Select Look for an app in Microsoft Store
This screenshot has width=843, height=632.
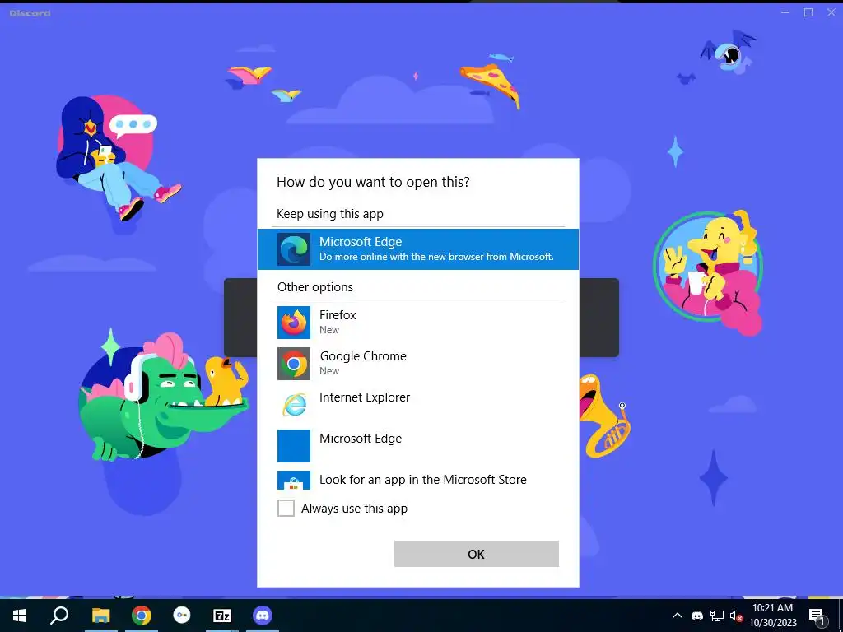pyautogui.click(x=417, y=479)
